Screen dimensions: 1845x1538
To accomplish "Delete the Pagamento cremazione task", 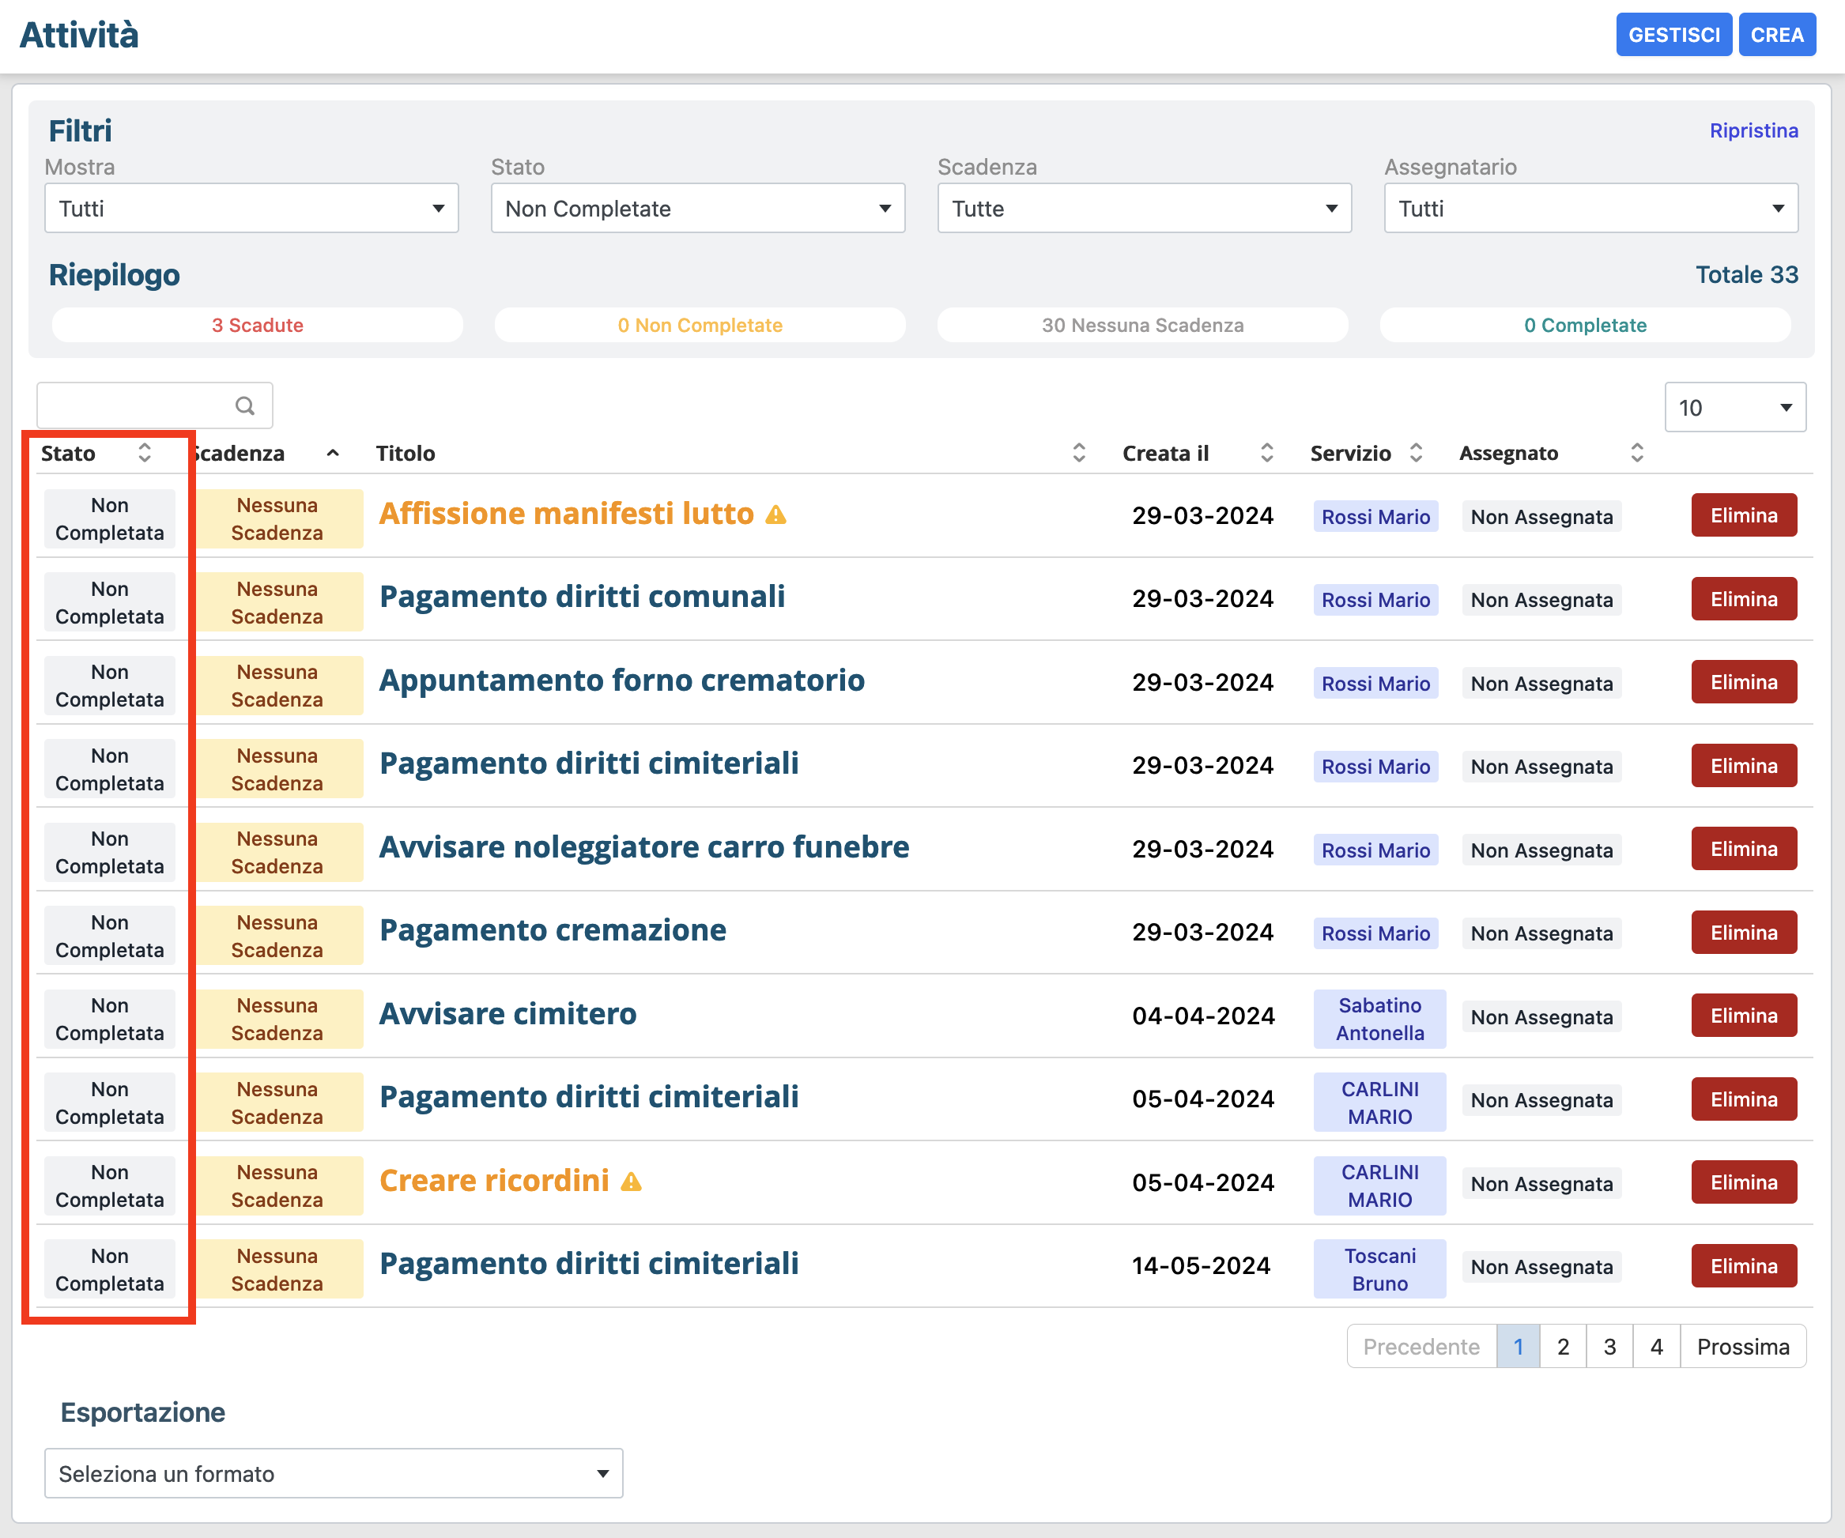I will click(x=1743, y=933).
